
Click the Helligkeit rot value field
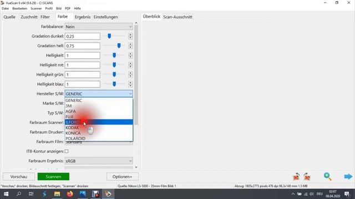(83, 65)
